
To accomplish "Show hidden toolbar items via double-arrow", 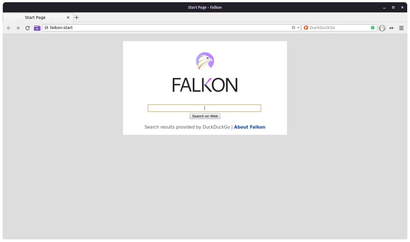I will (392, 28).
